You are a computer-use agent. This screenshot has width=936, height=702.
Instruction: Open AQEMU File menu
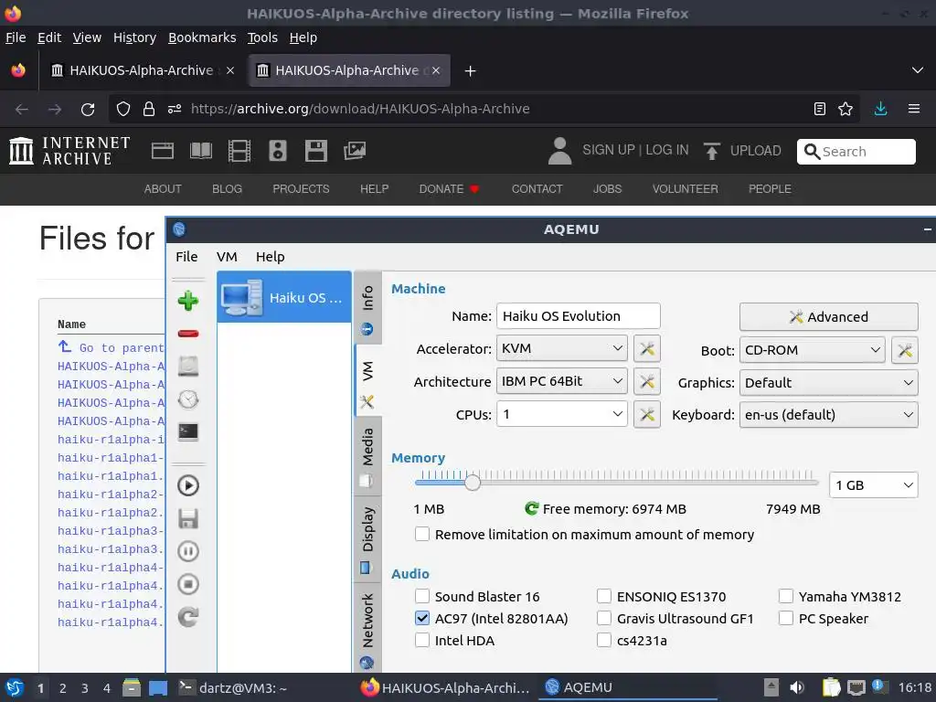(x=186, y=257)
